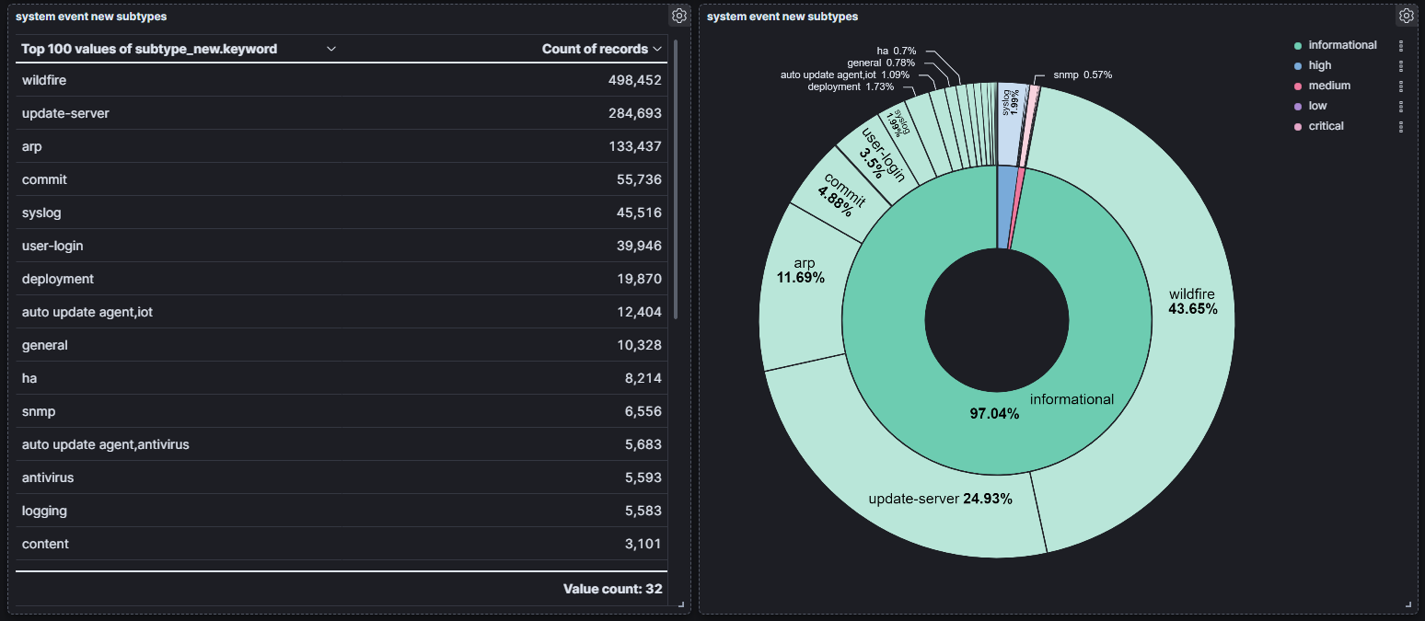Open actions for the high legend entry
The height and width of the screenshot is (621, 1425).
[x=1401, y=64]
